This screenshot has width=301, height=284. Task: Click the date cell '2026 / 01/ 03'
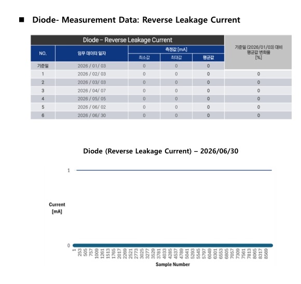(x=91, y=66)
